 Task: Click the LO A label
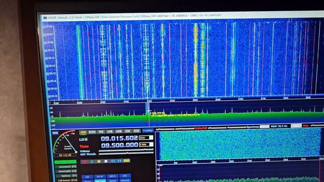click(83, 140)
